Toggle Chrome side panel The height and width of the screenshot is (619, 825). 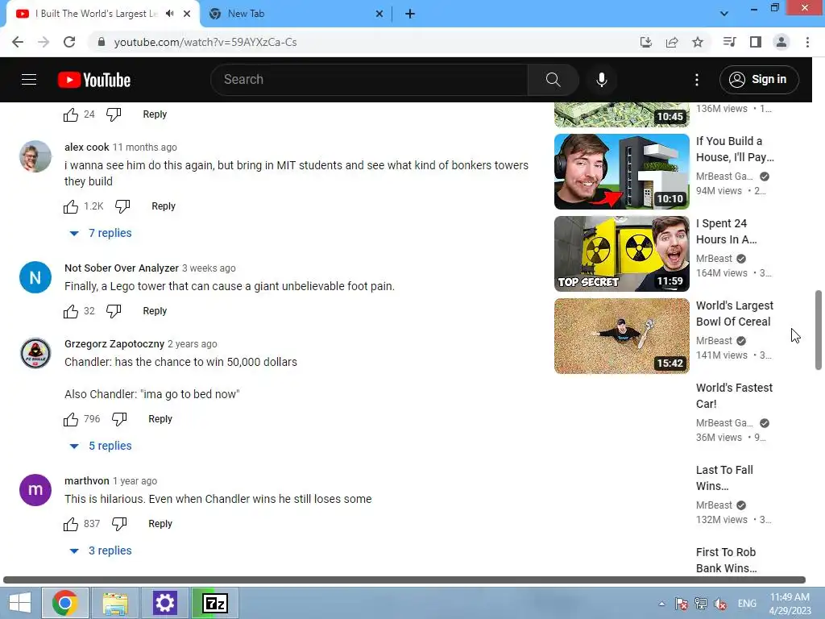point(756,42)
